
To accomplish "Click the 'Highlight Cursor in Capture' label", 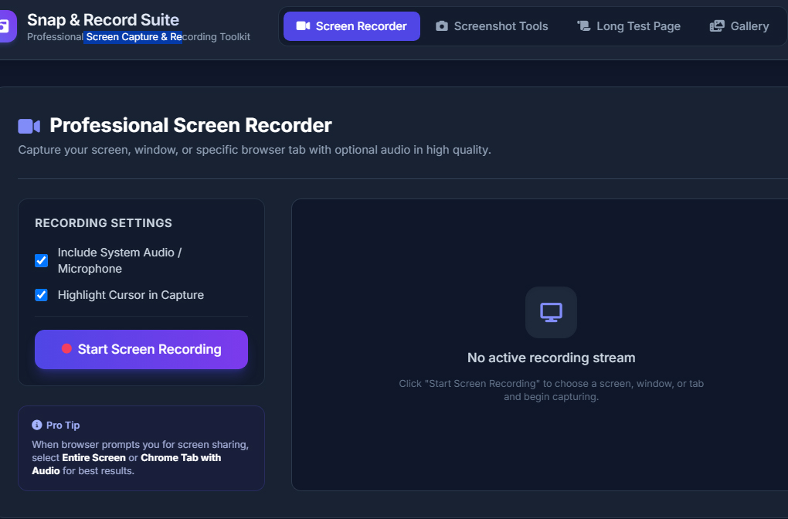I will 131,295.
